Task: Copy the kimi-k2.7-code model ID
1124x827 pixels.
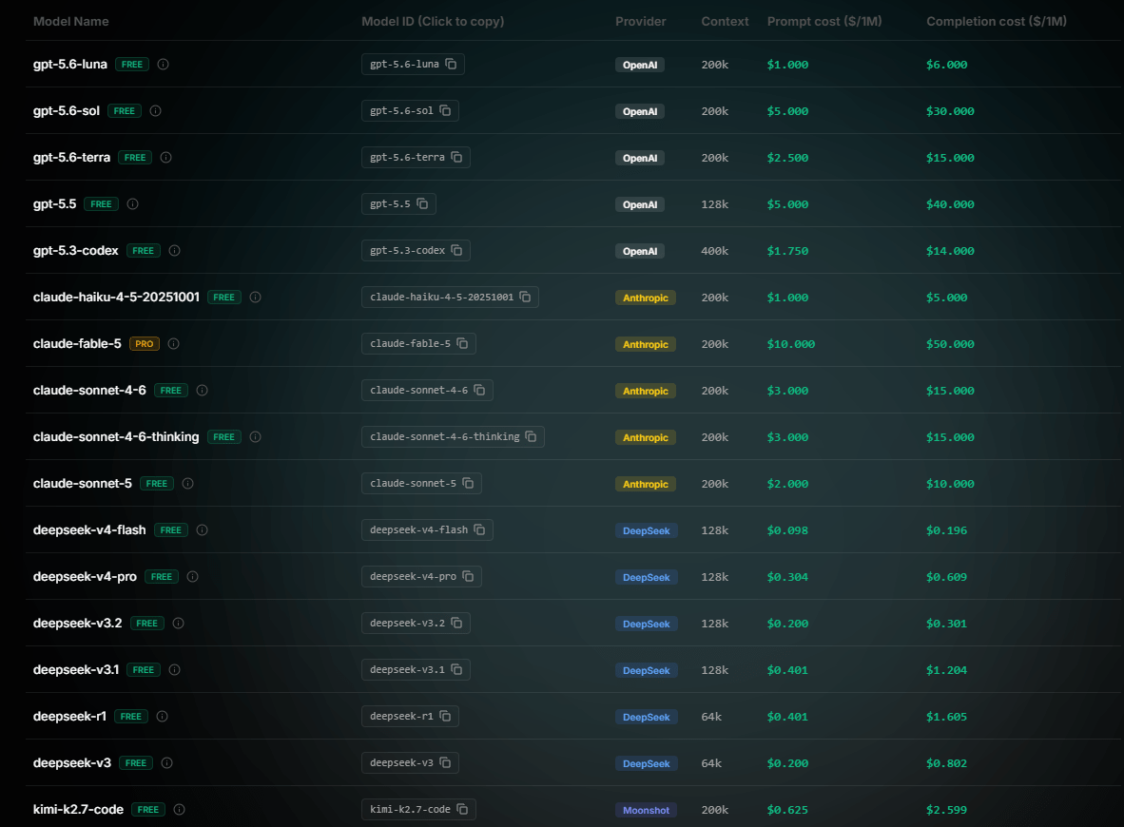Action: (x=418, y=810)
